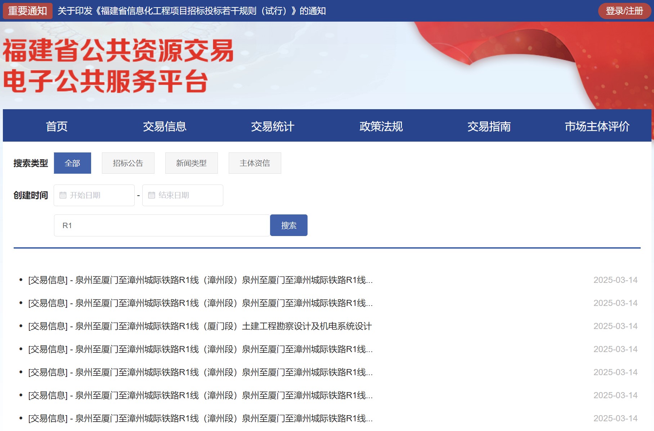The width and height of the screenshot is (654, 431).
Task: Open the 政策法规 menu item
Action: point(381,126)
